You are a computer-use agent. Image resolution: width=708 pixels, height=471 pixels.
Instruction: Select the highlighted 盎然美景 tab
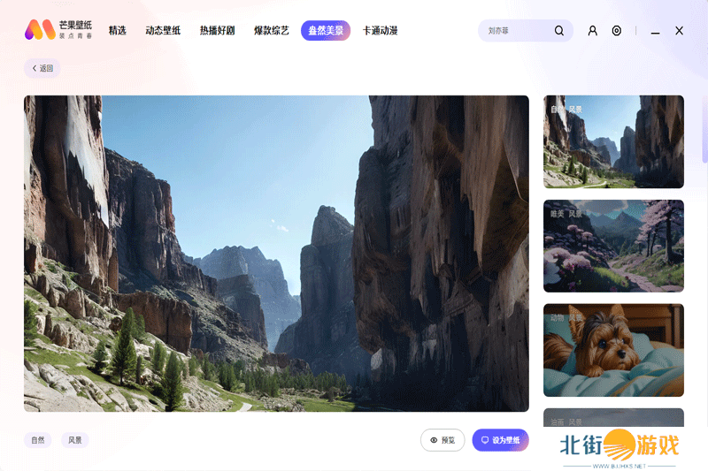[326, 31]
